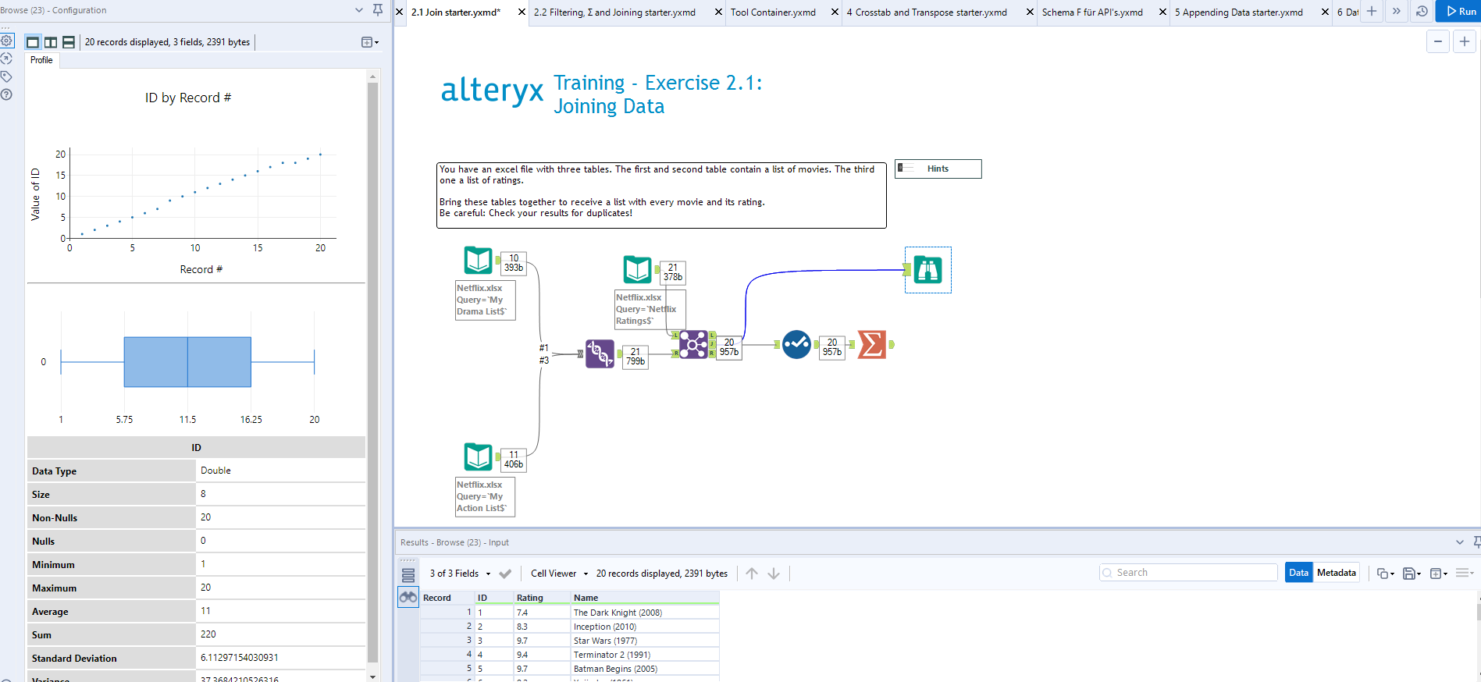Select the orange Summarize tool
Viewport: 1481px width, 682px height.
pos(872,344)
